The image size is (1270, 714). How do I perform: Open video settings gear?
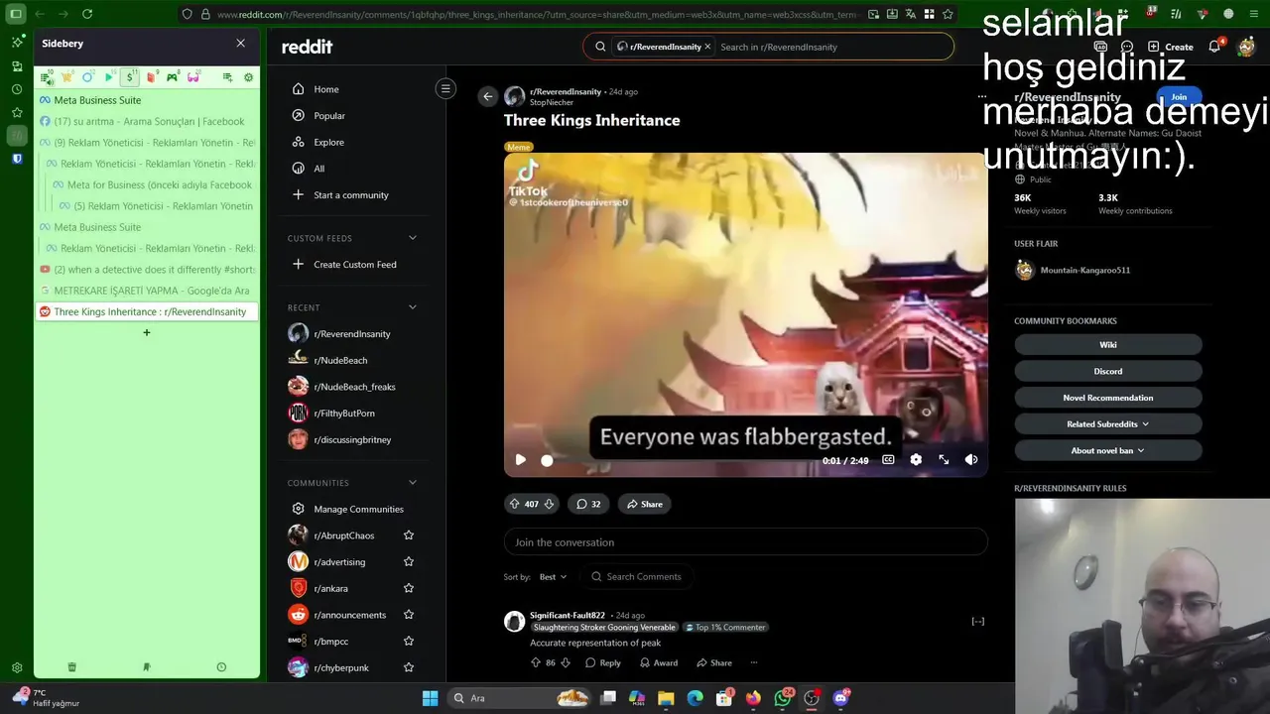916,459
